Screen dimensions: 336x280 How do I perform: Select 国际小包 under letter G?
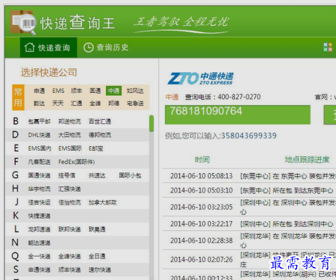130,175
